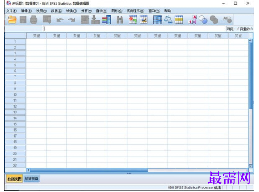The height and width of the screenshot is (192, 259).
Task: Click the Go to variable icon
Action: pyautogui.click(x=96, y=20)
